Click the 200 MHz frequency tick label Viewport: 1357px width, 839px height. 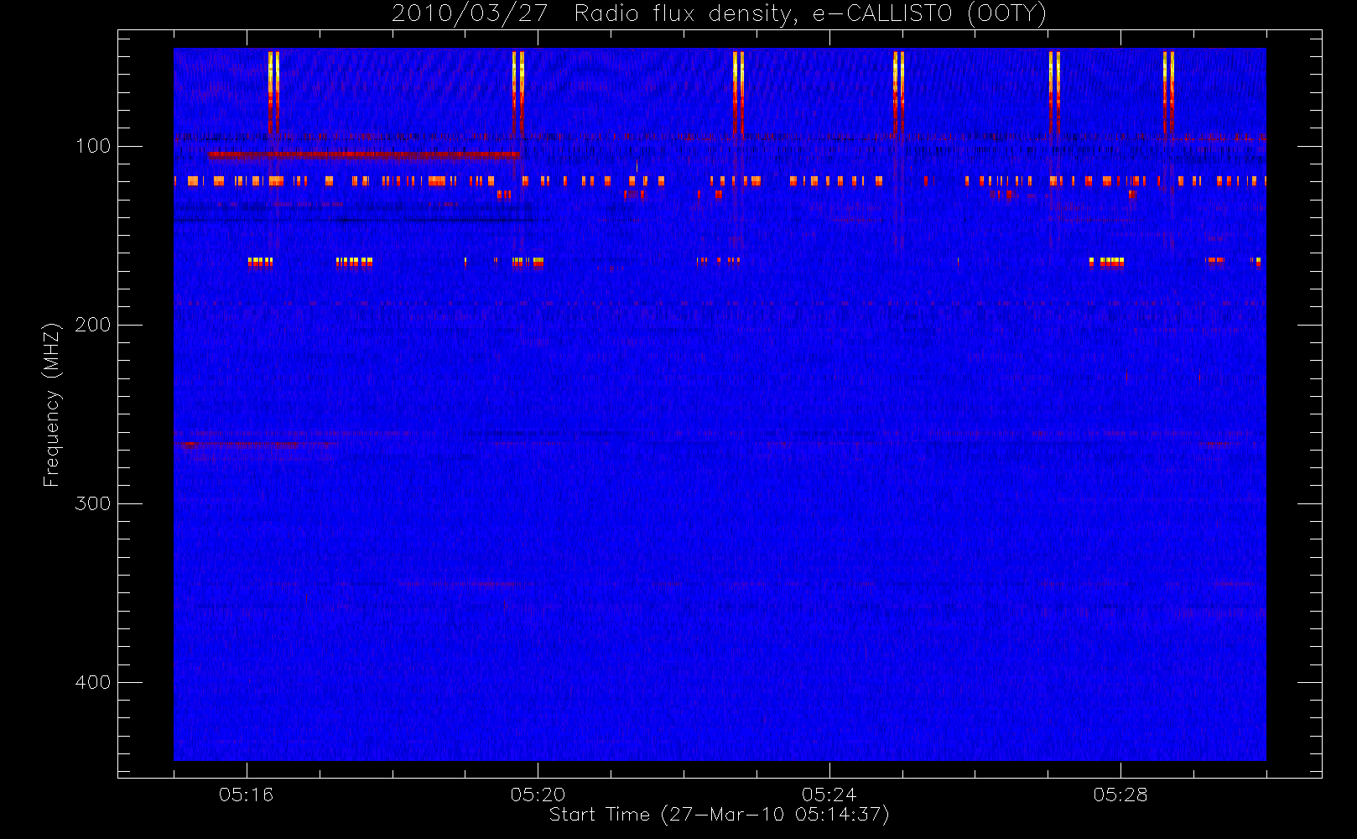[93, 325]
